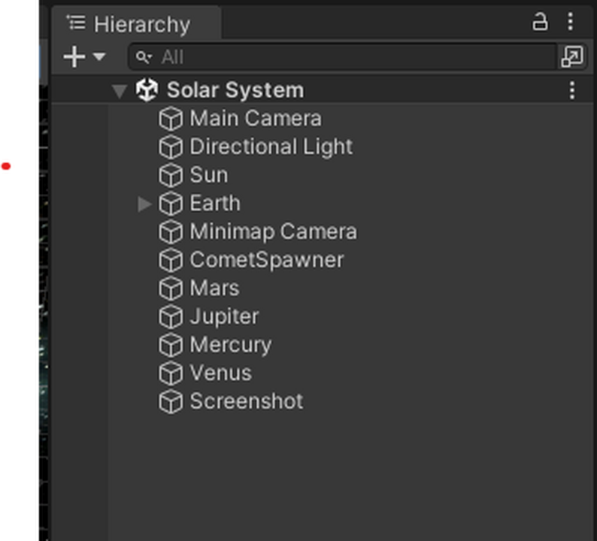Click the cube icon beside Jupiter
The image size is (597, 541).
[171, 316]
